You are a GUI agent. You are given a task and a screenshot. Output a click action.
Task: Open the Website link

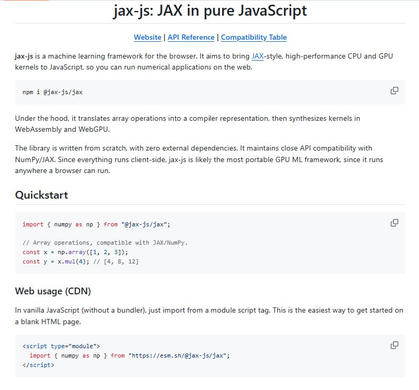pyautogui.click(x=148, y=37)
